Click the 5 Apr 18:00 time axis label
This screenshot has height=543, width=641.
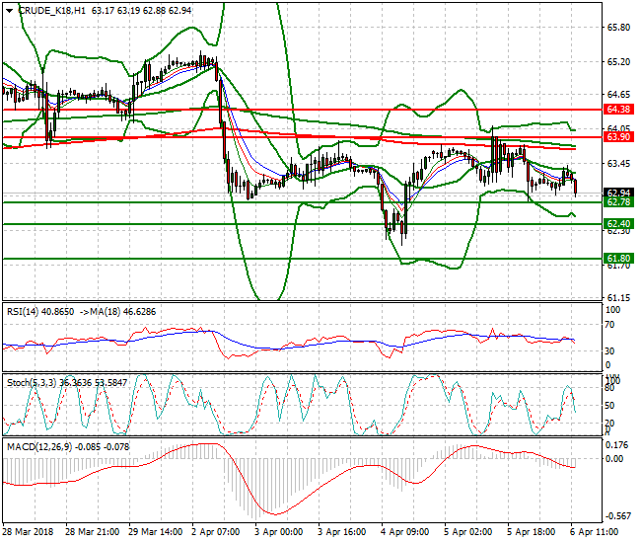click(x=532, y=532)
